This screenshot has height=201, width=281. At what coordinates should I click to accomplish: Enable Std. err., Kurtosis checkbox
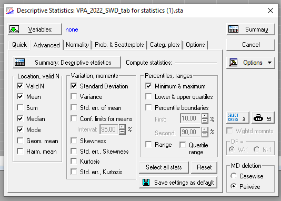coord(74,172)
